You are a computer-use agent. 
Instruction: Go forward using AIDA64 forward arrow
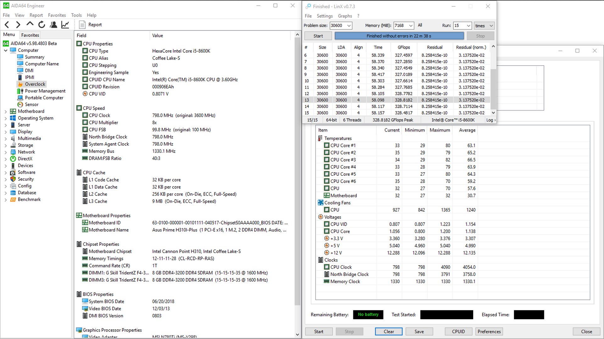[18, 24]
